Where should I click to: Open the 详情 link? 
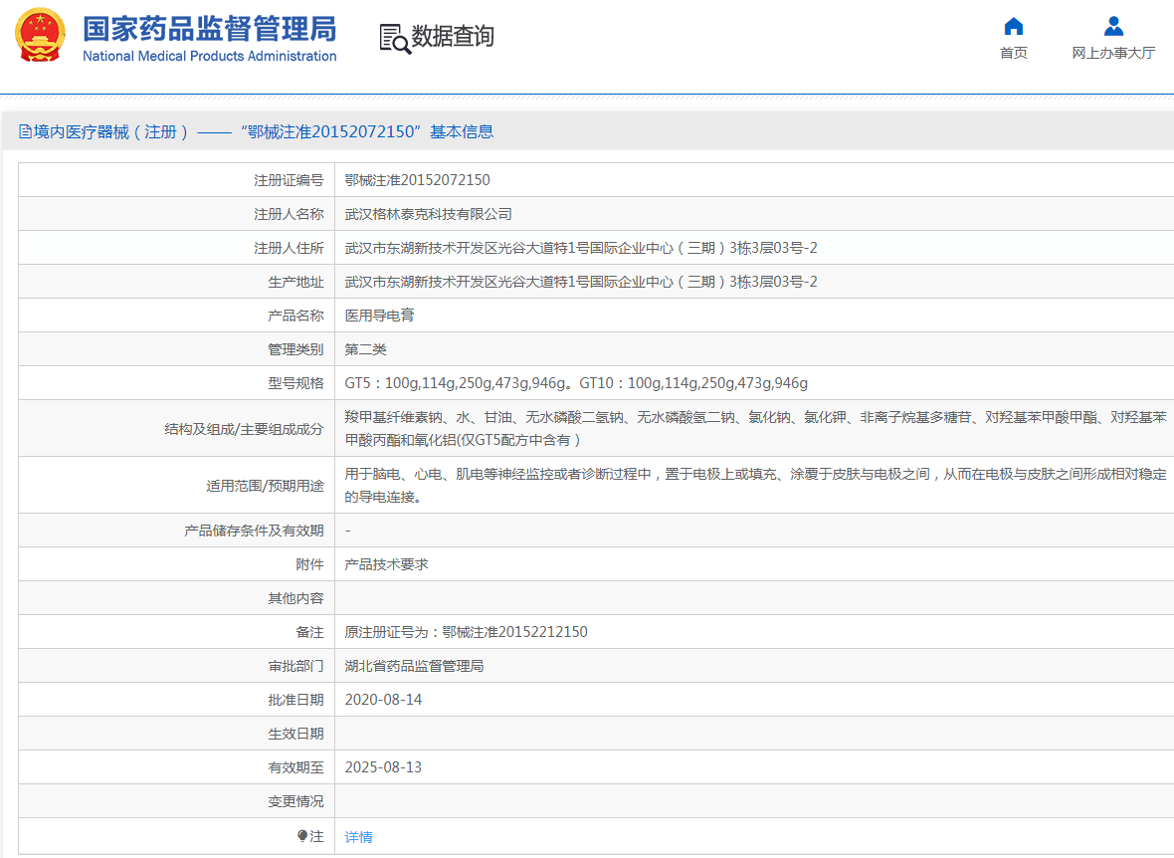click(x=357, y=836)
